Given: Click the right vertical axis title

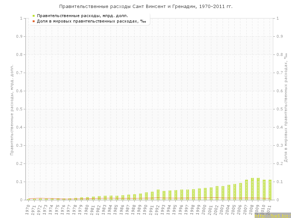Looking at the screenshot, I should point(286,108).
